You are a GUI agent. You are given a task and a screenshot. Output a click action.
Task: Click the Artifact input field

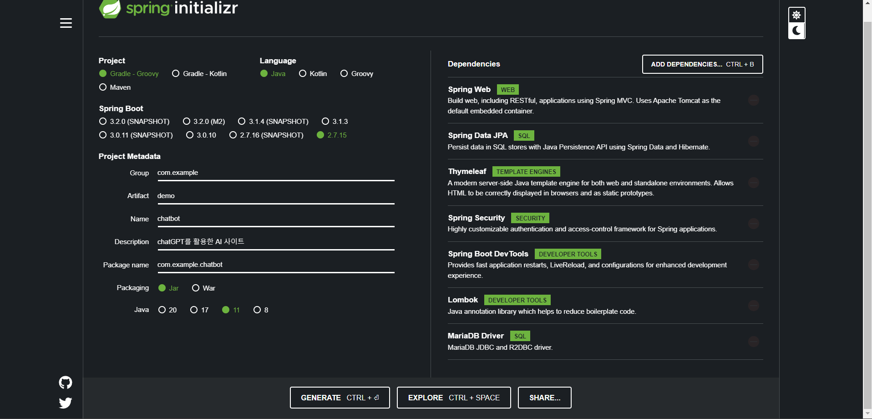(x=276, y=196)
